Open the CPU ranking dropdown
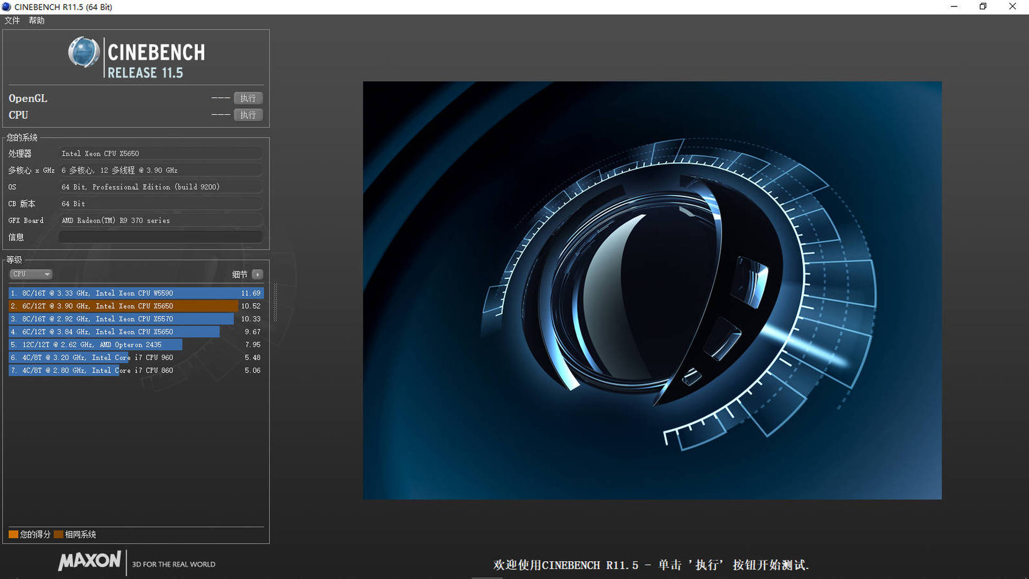Viewport: 1029px width, 579px height. tap(31, 274)
